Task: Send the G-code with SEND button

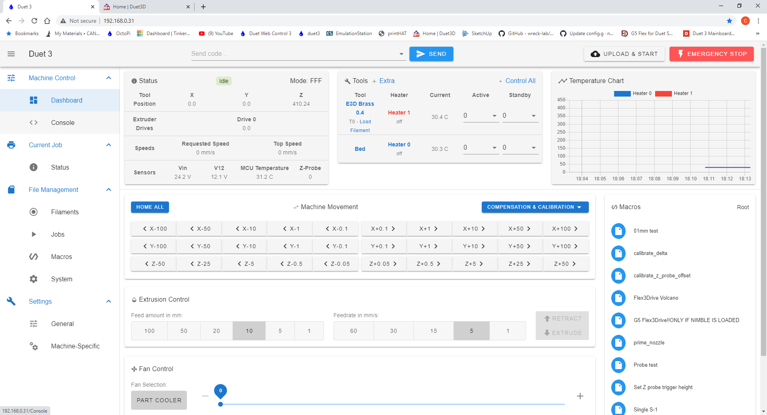Action: 431,54
